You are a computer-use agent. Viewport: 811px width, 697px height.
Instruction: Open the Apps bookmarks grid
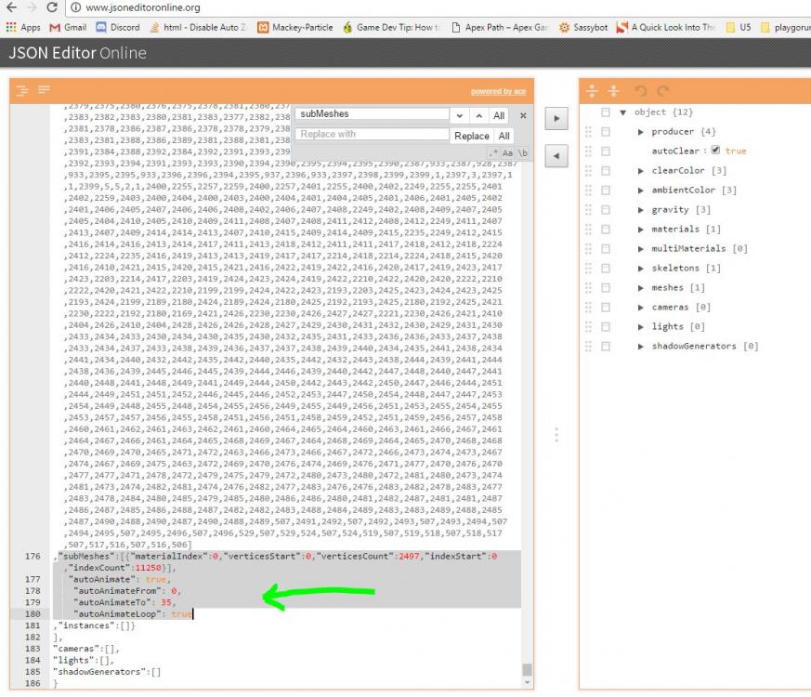coord(22,28)
